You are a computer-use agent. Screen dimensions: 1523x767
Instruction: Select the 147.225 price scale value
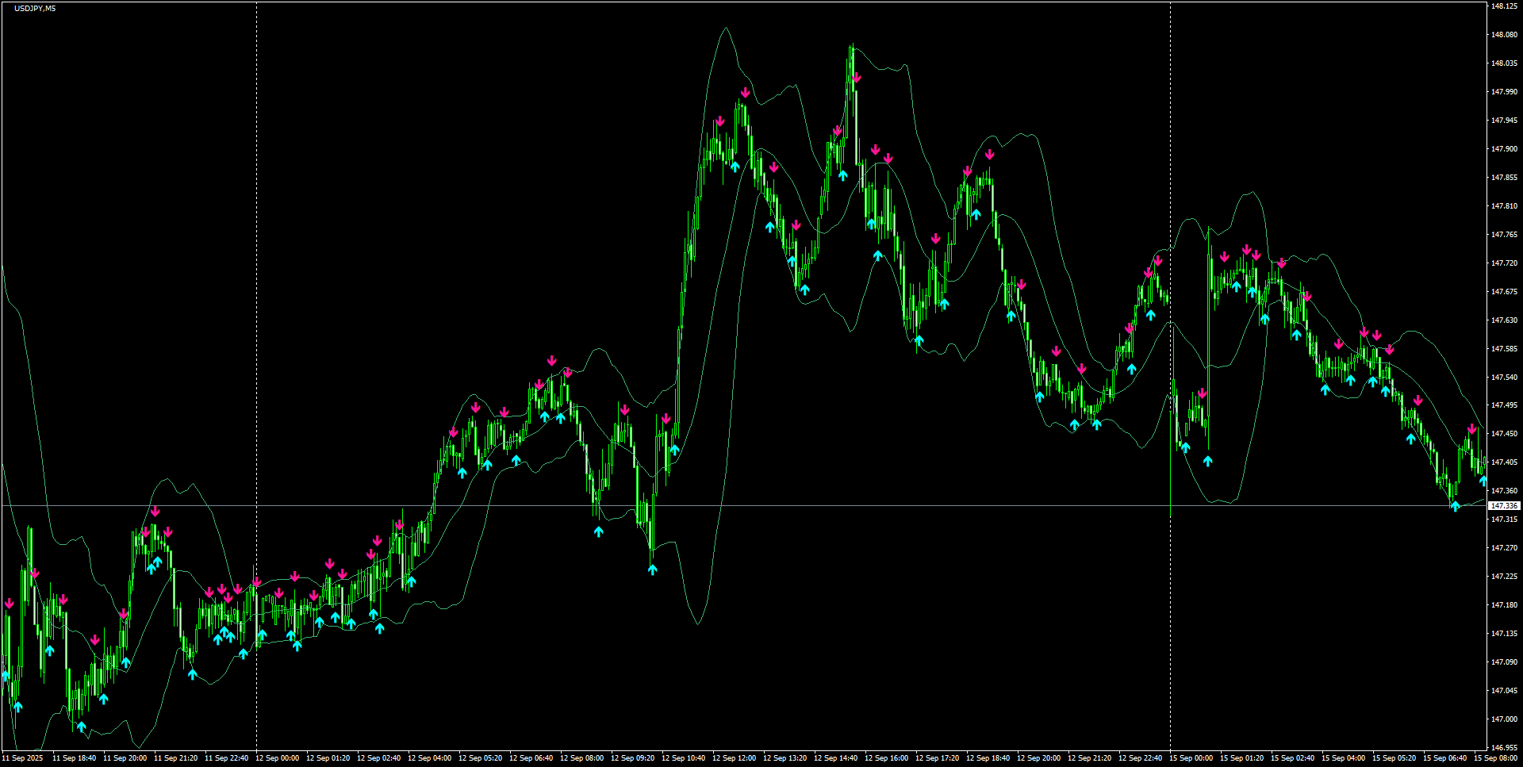(x=1504, y=577)
